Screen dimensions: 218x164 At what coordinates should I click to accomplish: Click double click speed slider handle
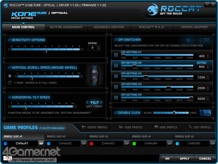(174, 113)
